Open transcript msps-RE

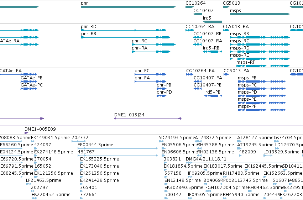tap(260, 59)
